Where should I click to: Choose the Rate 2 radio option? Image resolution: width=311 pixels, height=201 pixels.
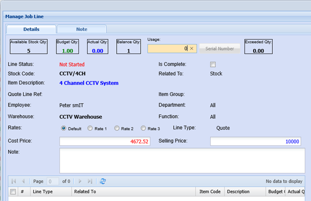tap(116, 128)
